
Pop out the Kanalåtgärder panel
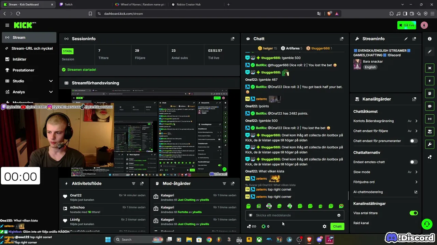(414, 99)
